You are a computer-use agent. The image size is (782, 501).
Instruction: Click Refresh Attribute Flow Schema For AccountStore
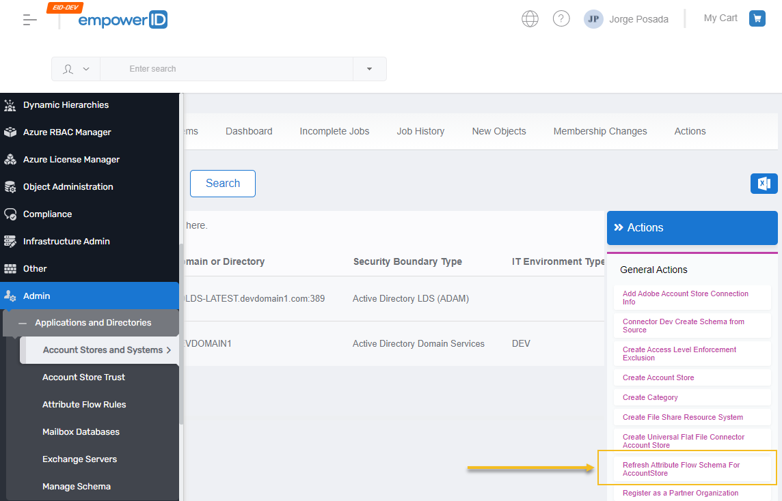tap(681, 469)
